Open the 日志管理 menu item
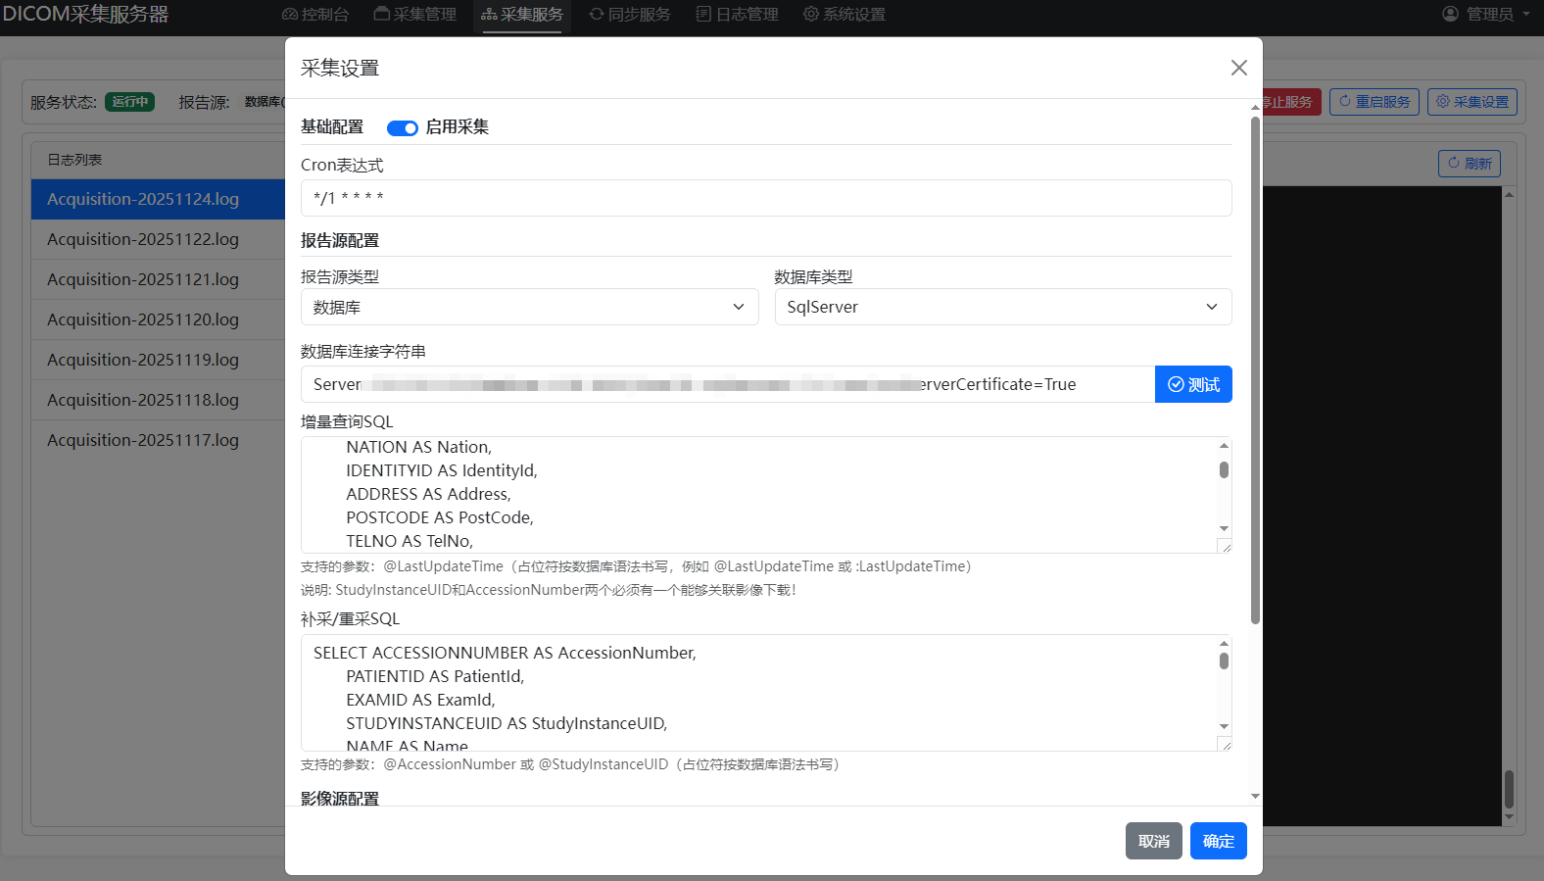1544x881 pixels. (x=738, y=15)
